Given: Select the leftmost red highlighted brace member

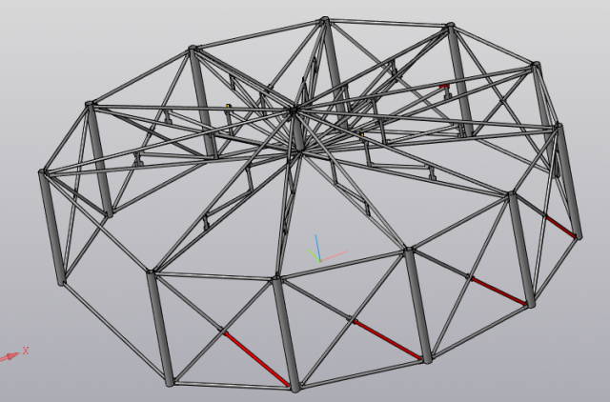Looking at the screenshot, I should coord(256,359).
